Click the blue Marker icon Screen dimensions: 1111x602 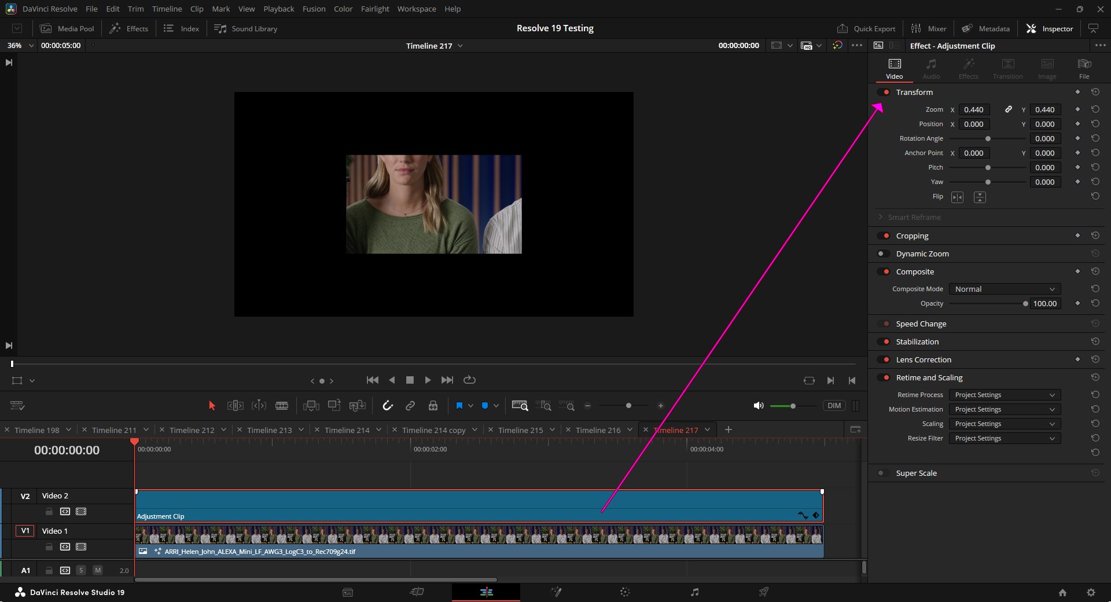tap(485, 406)
